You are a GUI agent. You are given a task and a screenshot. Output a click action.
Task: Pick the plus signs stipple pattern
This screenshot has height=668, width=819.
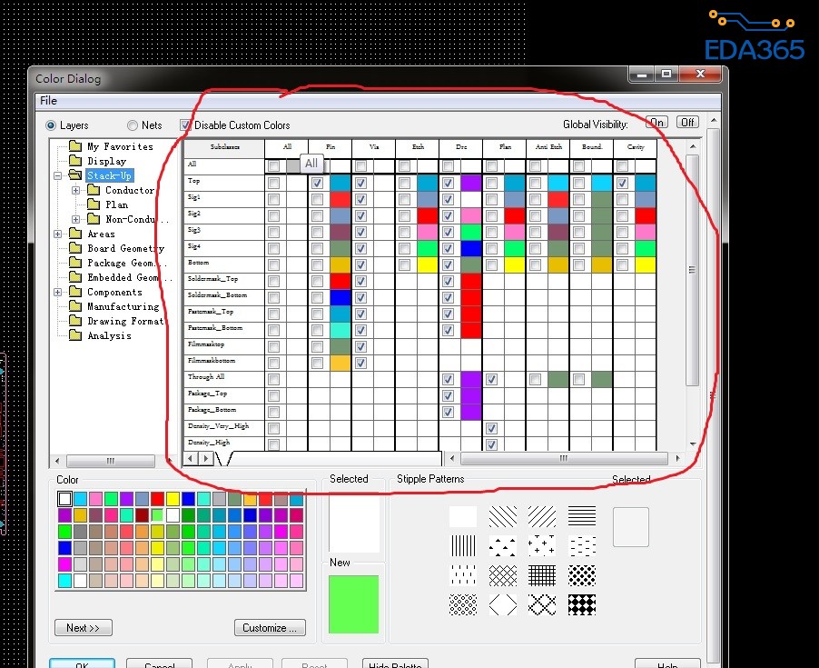click(x=542, y=545)
